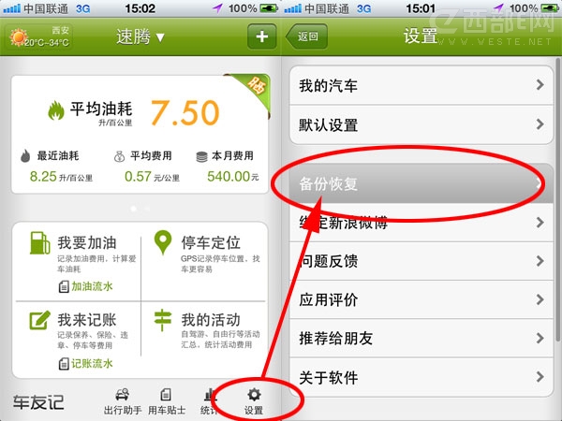Open the 应用评价 menu row
Viewport: 562px width, 421px height.
pyautogui.click(x=421, y=299)
